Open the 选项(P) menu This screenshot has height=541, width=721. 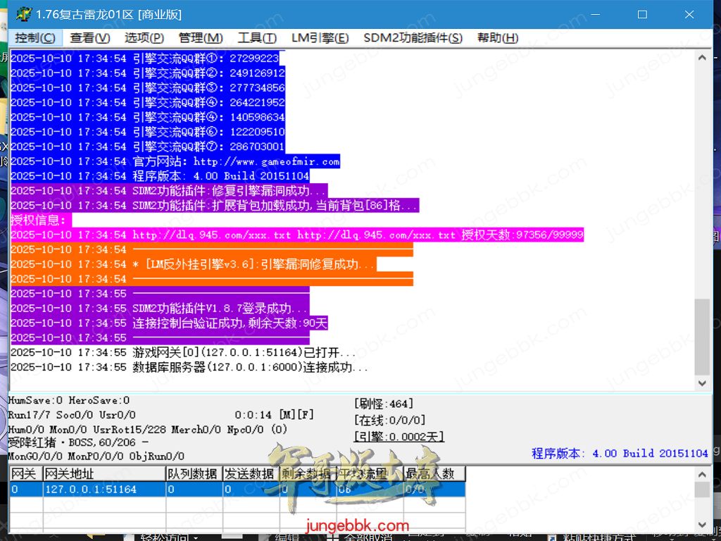pyautogui.click(x=144, y=38)
